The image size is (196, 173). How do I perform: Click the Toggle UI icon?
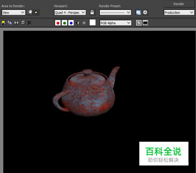point(145,23)
